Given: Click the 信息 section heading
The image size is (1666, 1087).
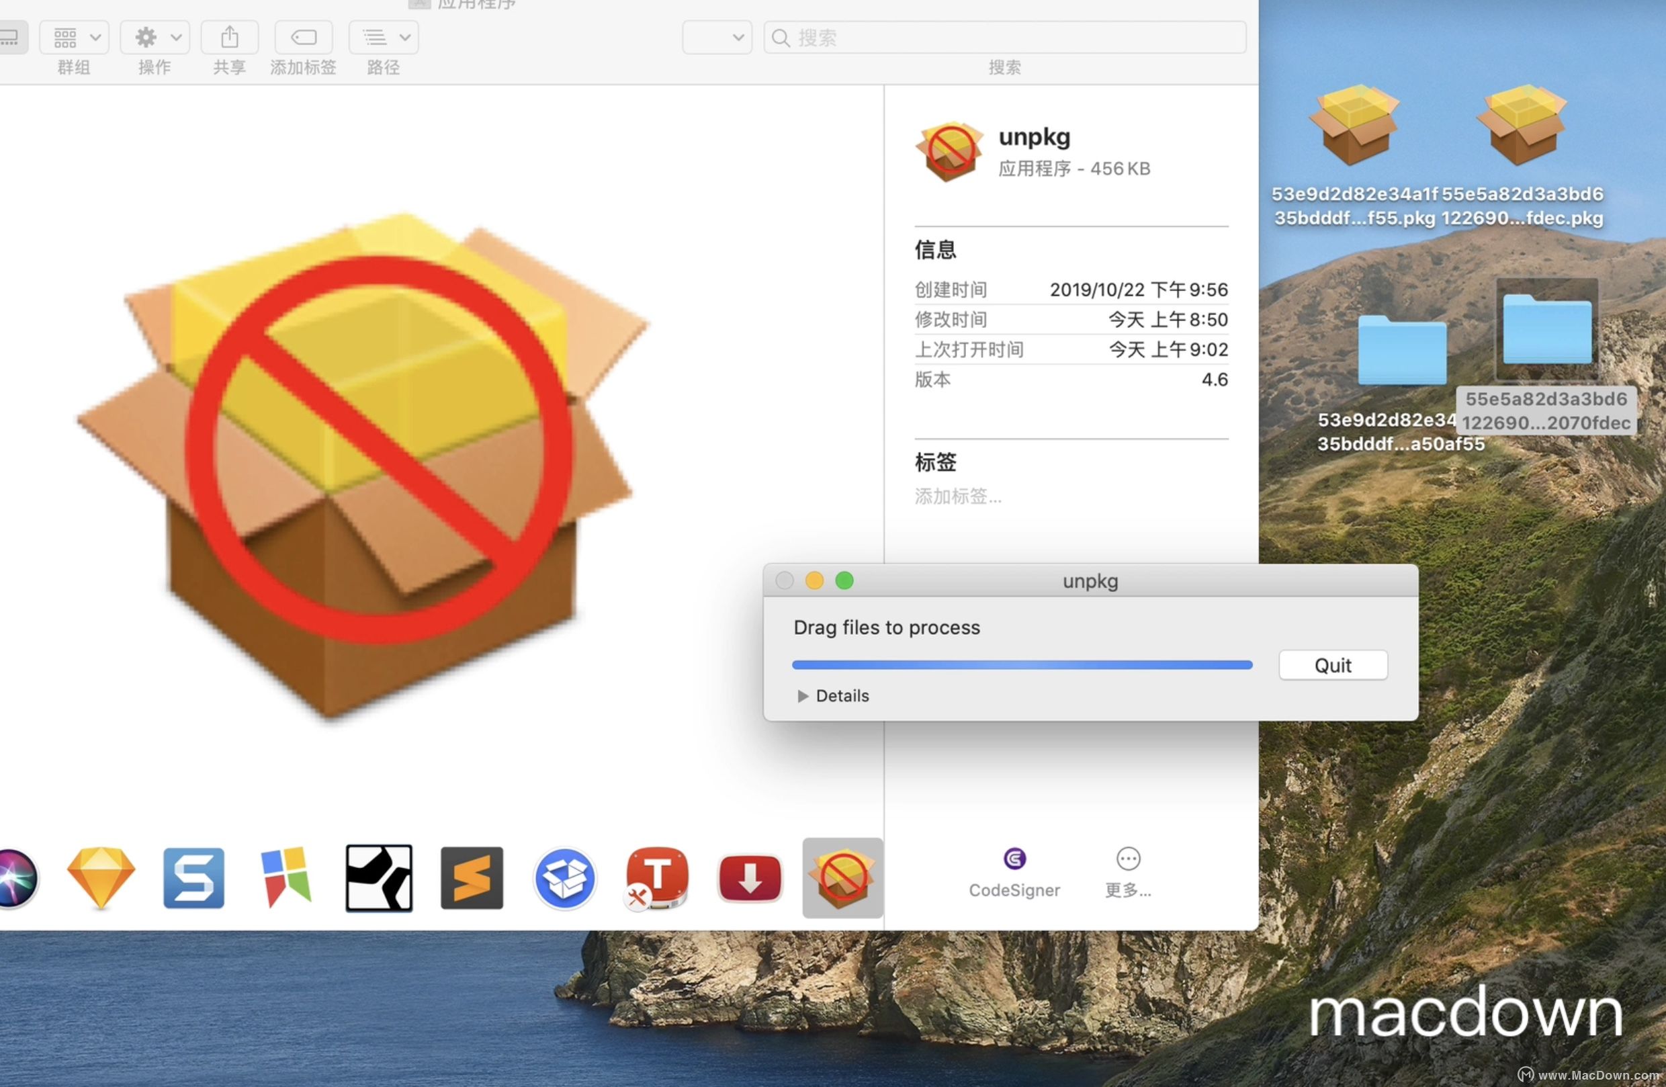Looking at the screenshot, I should point(935,249).
